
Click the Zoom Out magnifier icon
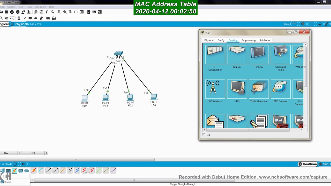pyautogui.click(x=70, y=12)
